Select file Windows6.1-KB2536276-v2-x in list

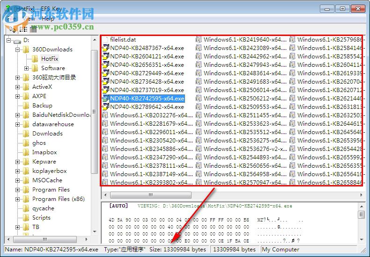[x=245, y=149]
